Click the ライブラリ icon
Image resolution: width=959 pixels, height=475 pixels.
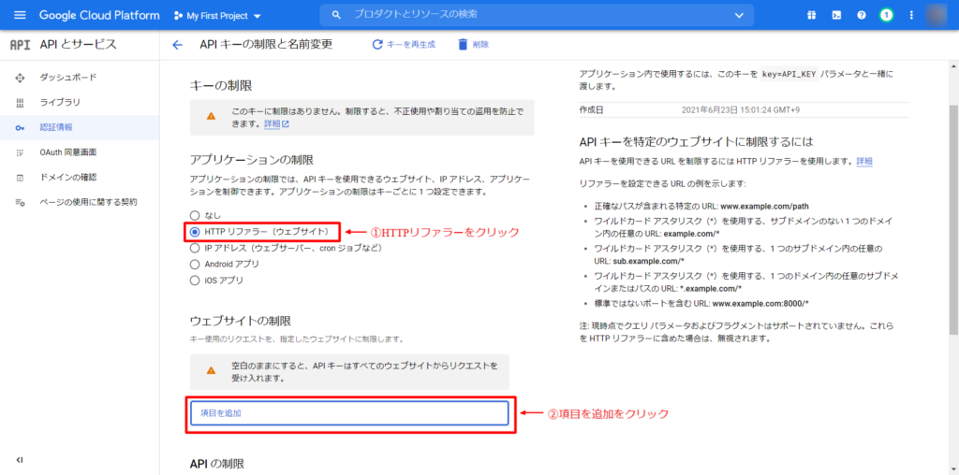tap(20, 102)
